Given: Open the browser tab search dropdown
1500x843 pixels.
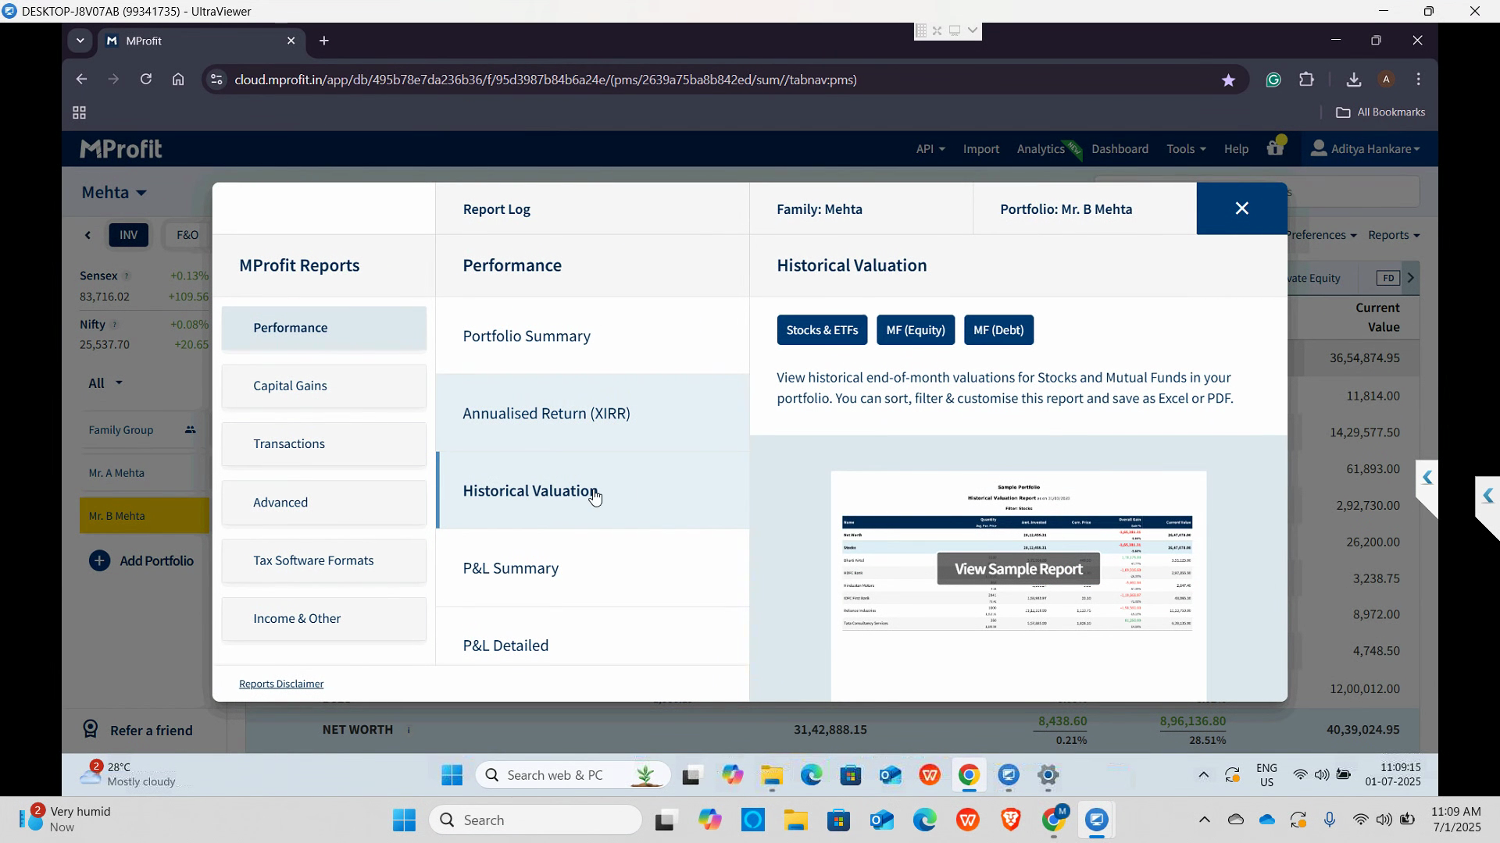Looking at the screenshot, I should coord(80,41).
